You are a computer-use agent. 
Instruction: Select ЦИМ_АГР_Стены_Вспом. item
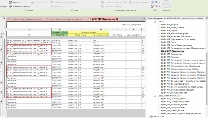173,111
